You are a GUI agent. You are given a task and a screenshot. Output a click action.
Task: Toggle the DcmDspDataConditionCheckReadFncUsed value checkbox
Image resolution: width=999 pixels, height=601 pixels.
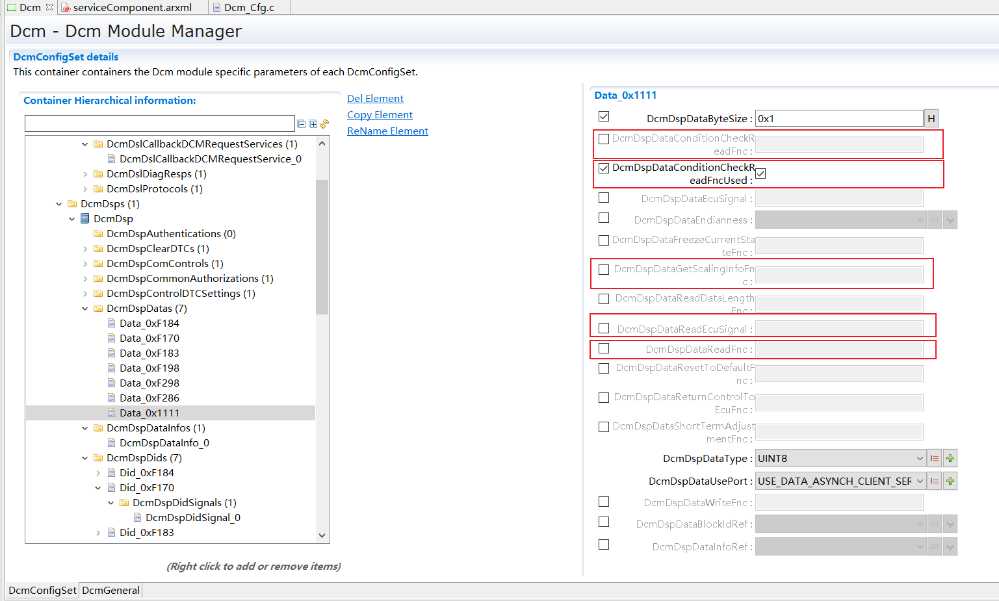(x=760, y=173)
